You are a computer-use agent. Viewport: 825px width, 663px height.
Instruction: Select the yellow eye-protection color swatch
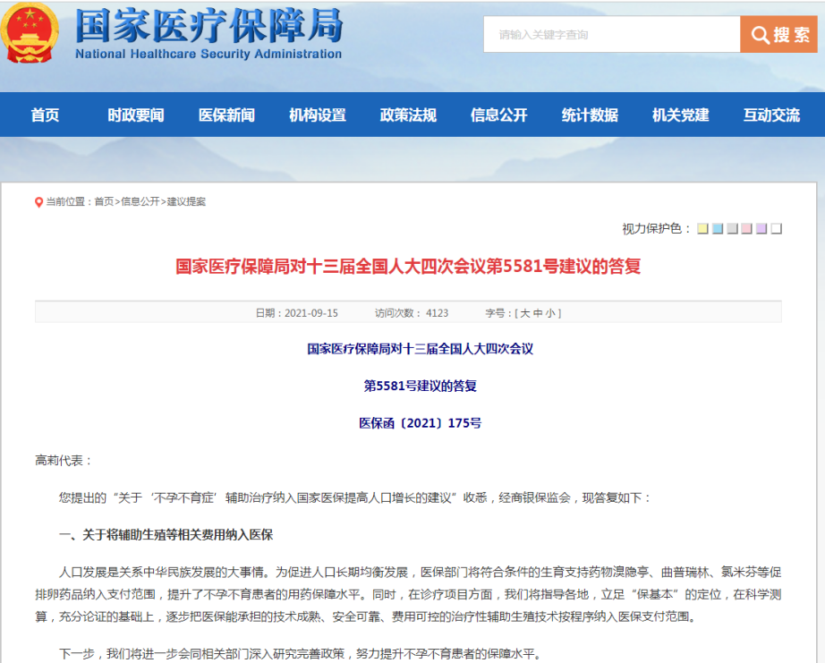click(x=702, y=229)
